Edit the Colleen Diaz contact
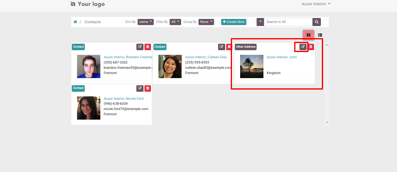 (x=221, y=47)
